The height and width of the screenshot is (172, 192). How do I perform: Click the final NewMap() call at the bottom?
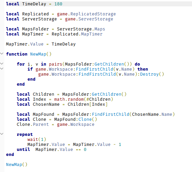[17, 165]
